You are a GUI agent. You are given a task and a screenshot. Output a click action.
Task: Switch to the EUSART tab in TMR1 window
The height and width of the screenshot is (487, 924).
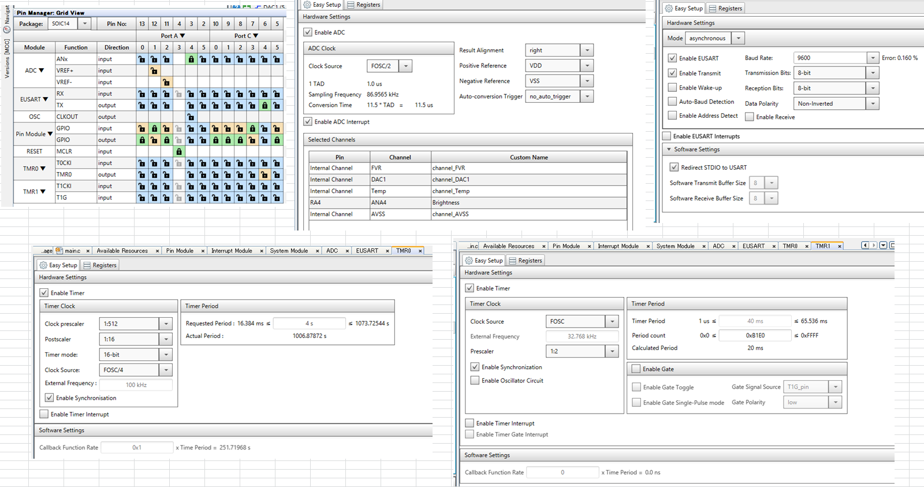point(753,246)
